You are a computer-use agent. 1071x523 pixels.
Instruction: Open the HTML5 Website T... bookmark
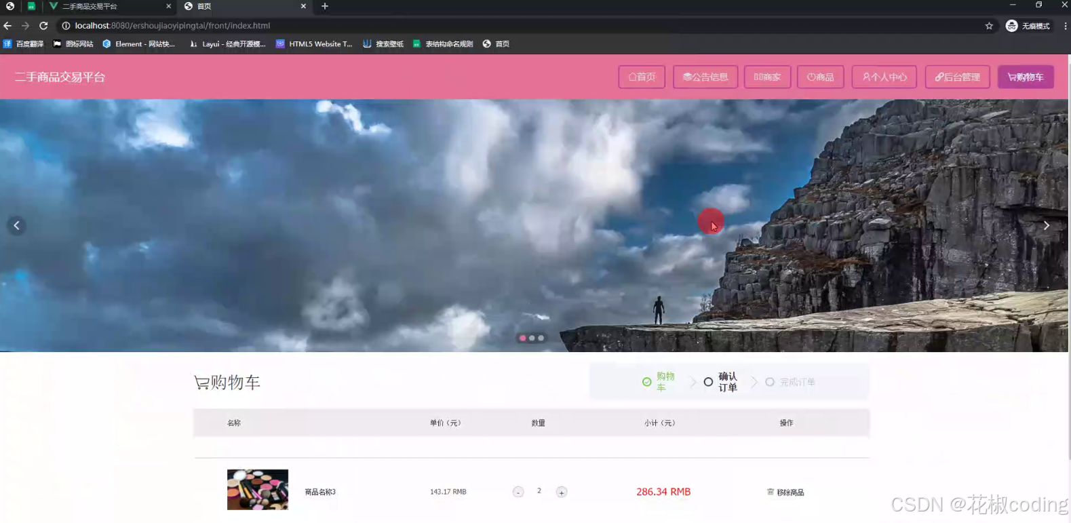314,43
